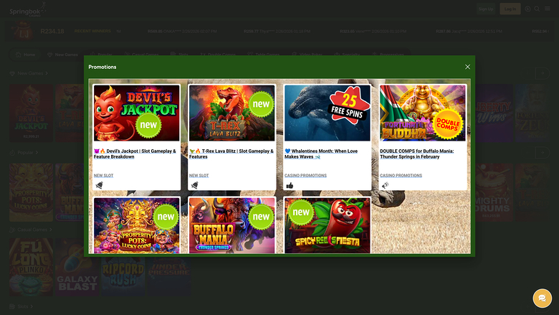The width and height of the screenshot is (559, 315).
Task: Expand Casual Games section via chevron
Action: point(51,230)
